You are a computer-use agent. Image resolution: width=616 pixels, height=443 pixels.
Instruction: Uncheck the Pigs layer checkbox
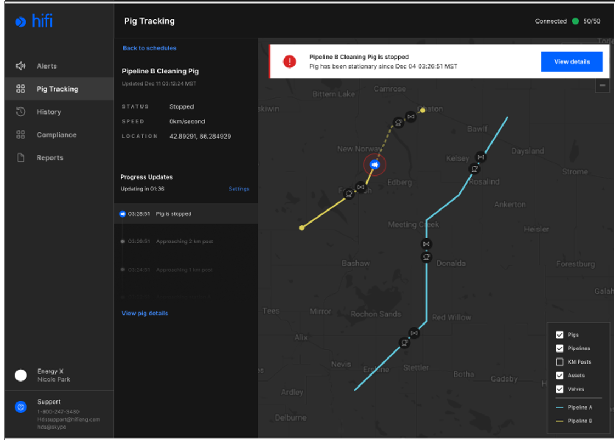coord(560,334)
